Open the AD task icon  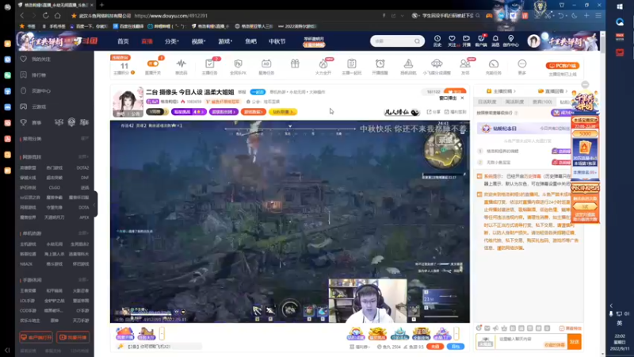[x=266, y=63]
